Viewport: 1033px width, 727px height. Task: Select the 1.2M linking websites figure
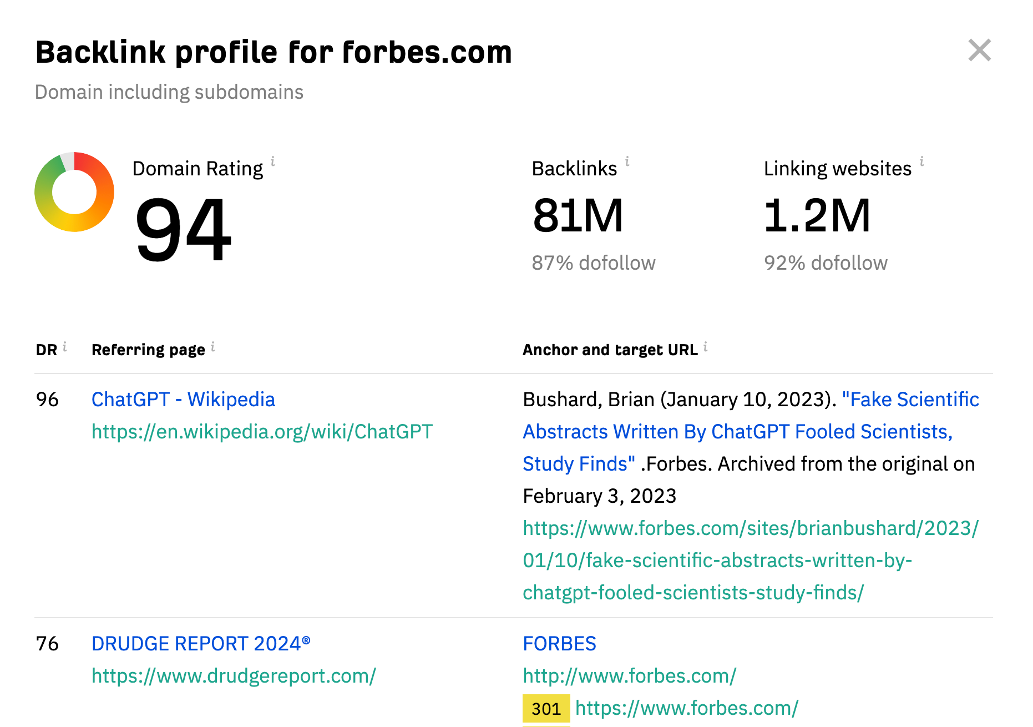(817, 216)
